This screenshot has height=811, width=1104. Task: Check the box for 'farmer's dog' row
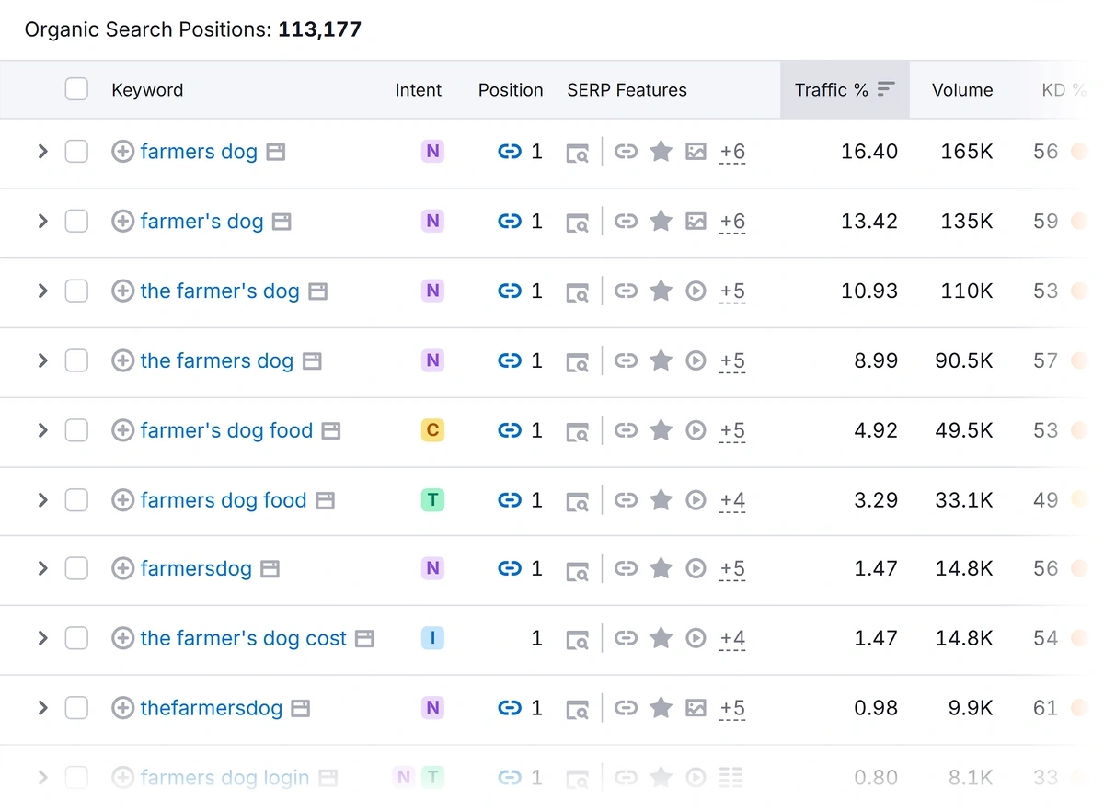pos(76,222)
